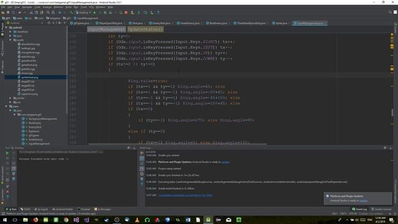Click Project panel settings gear icon

(59, 23)
